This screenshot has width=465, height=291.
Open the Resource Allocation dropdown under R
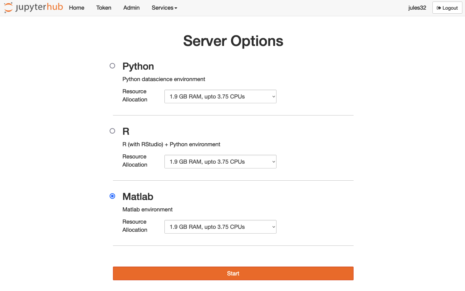click(x=220, y=161)
